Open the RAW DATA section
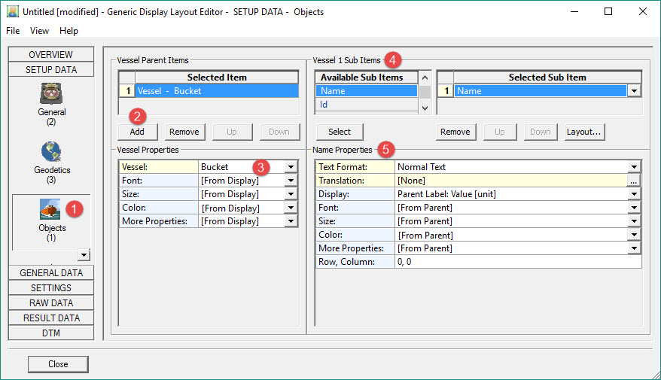661x380 pixels. (51, 303)
